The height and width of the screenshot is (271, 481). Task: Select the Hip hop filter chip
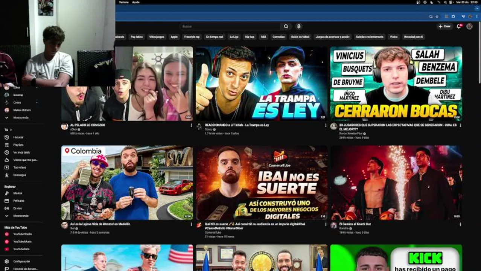point(250,37)
